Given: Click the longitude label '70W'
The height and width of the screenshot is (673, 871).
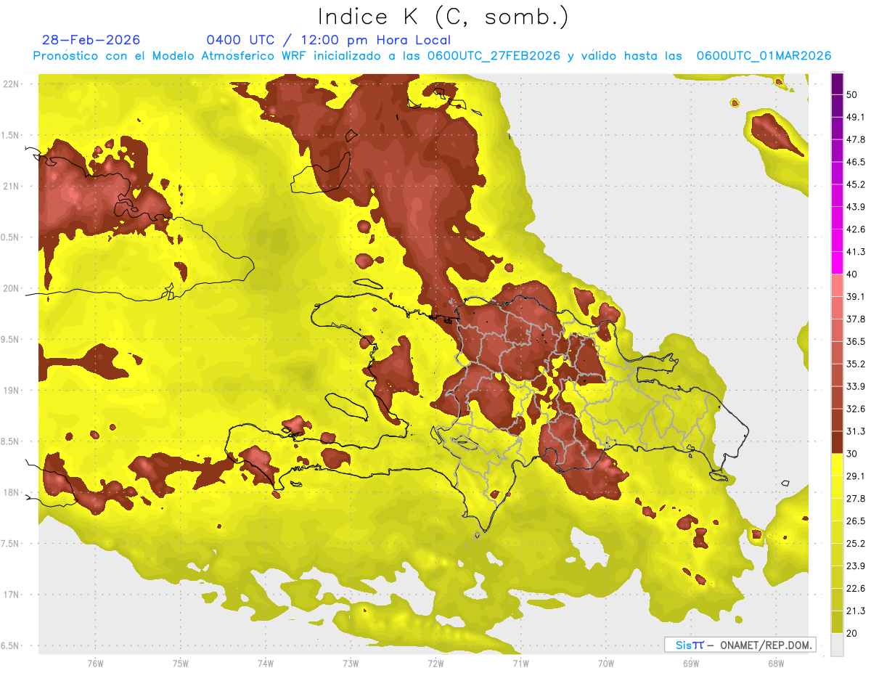Looking at the screenshot, I should 605,664.
